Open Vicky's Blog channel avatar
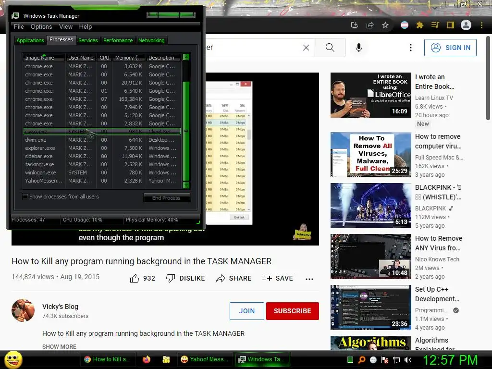492x369 pixels. pyautogui.click(x=23, y=310)
